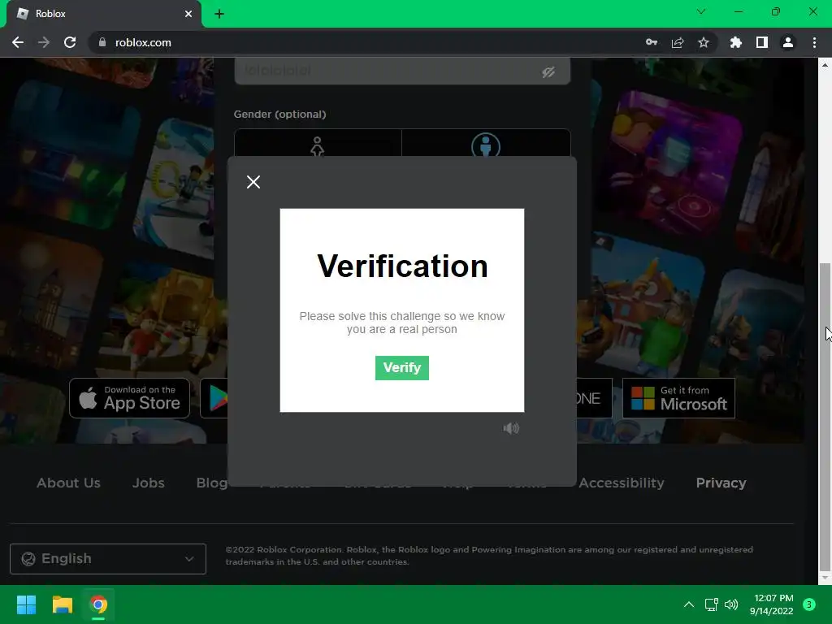
Task: Select the female gender option
Action: (x=318, y=143)
